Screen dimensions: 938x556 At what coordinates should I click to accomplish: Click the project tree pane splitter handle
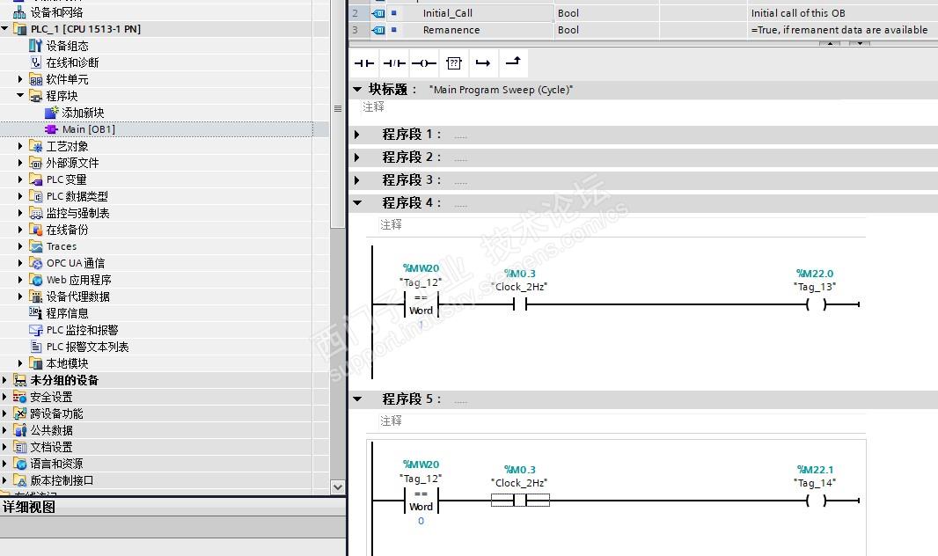(337, 109)
